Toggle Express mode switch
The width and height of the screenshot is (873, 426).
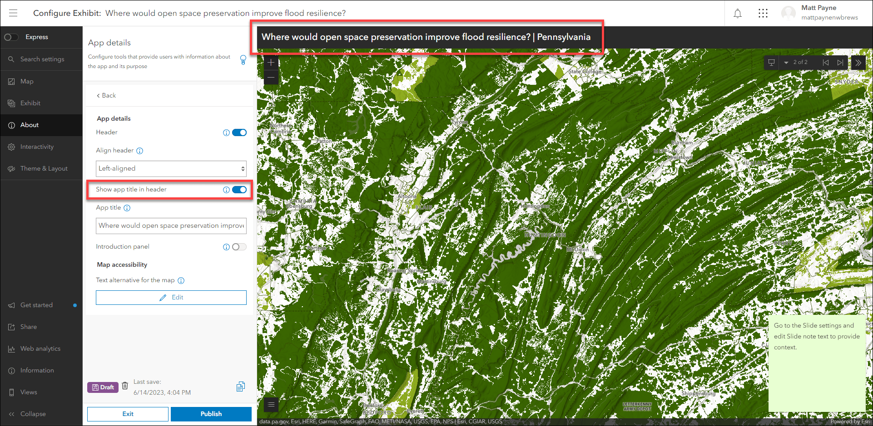11,37
